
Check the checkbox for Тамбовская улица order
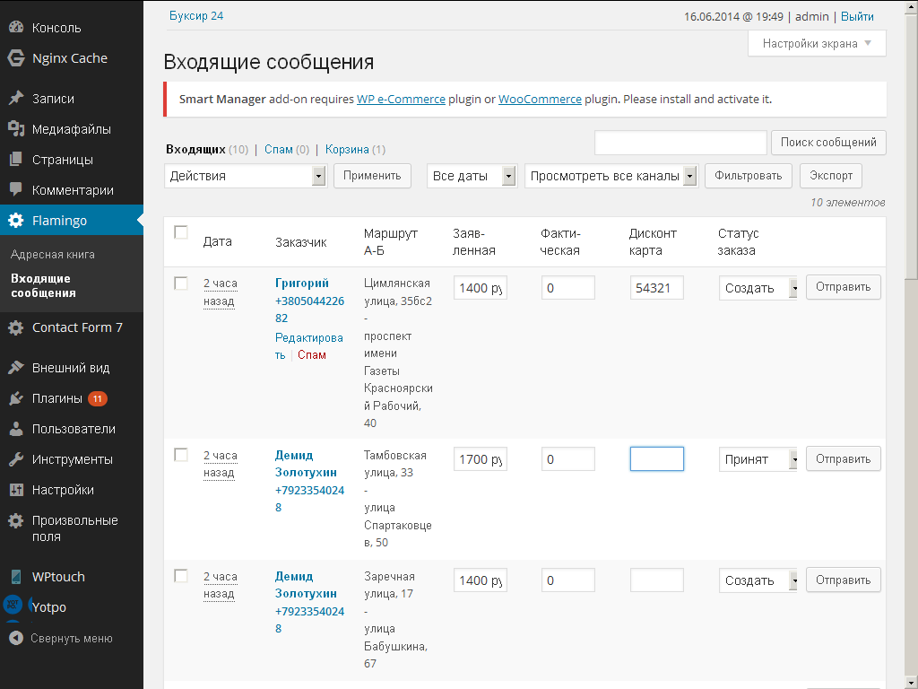tap(181, 455)
